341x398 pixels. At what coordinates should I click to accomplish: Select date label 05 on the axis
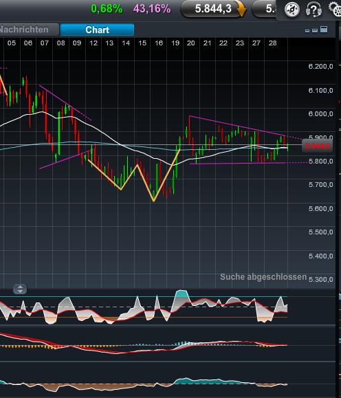[12, 43]
